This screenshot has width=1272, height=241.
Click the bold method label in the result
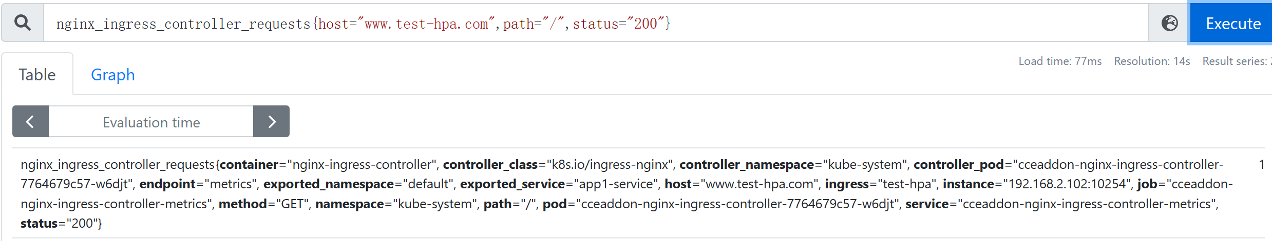[x=243, y=204]
